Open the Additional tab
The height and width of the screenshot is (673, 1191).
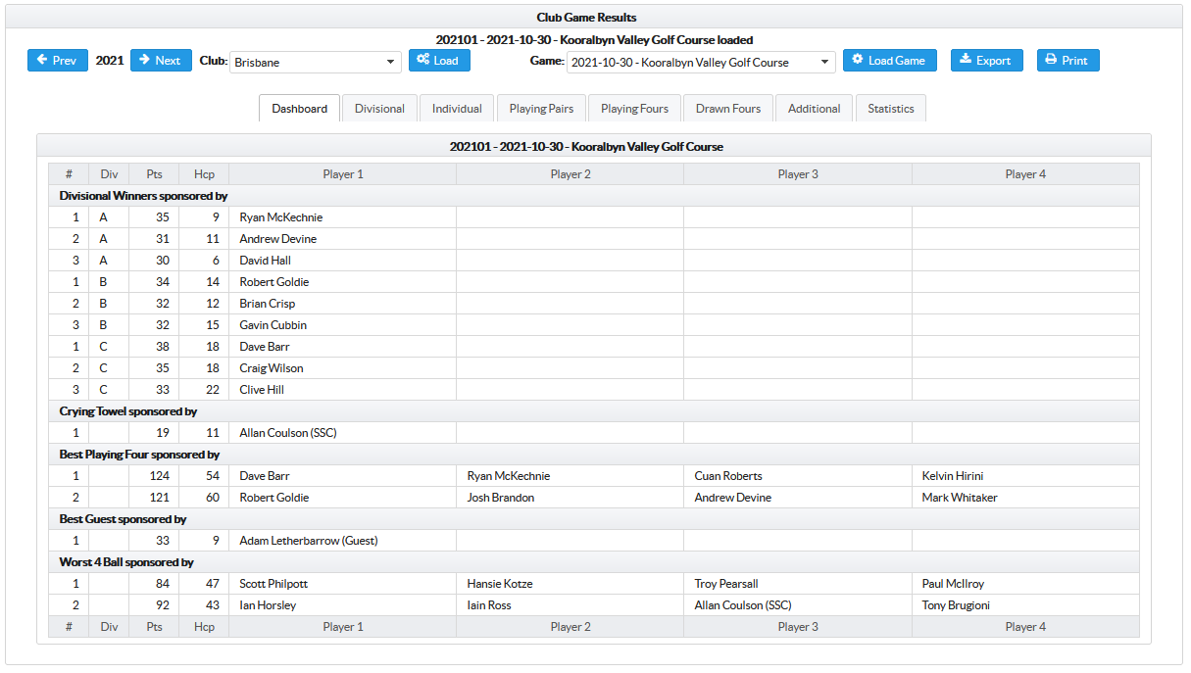pos(814,109)
